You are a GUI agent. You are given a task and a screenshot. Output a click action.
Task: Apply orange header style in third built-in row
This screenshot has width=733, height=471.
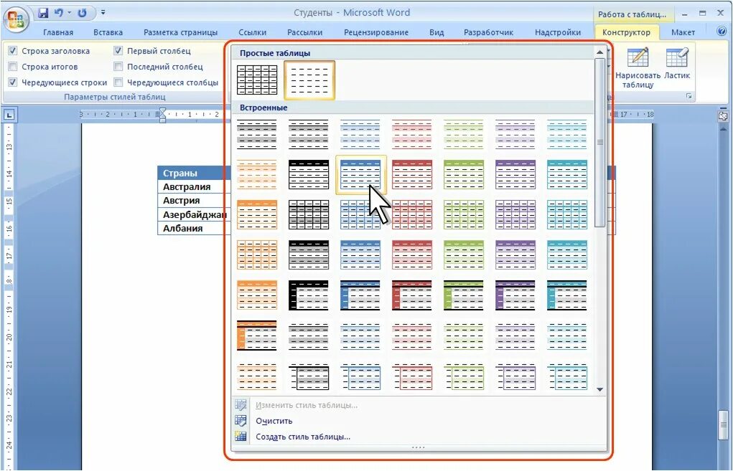pyautogui.click(x=257, y=215)
